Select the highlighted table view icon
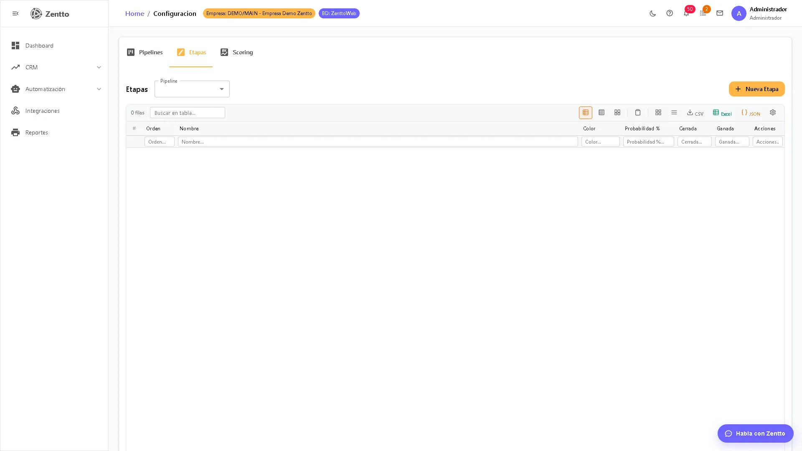The height and width of the screenshot is (451, 802). tap(586, 113)
